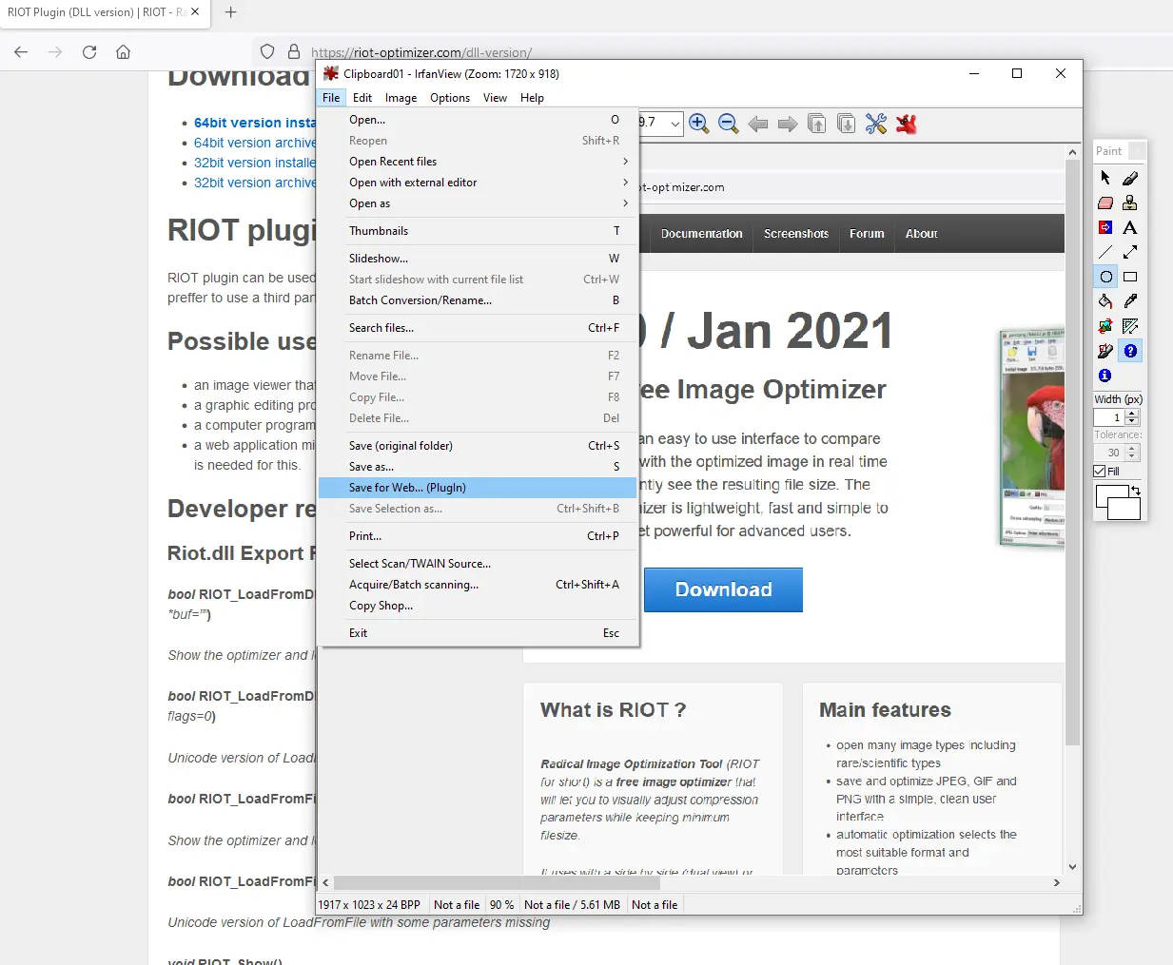Viewport: 1173px width, 965px height.
Task: Toggle the Fill checkbox in Paint panel
Action: pos(1100,472)
